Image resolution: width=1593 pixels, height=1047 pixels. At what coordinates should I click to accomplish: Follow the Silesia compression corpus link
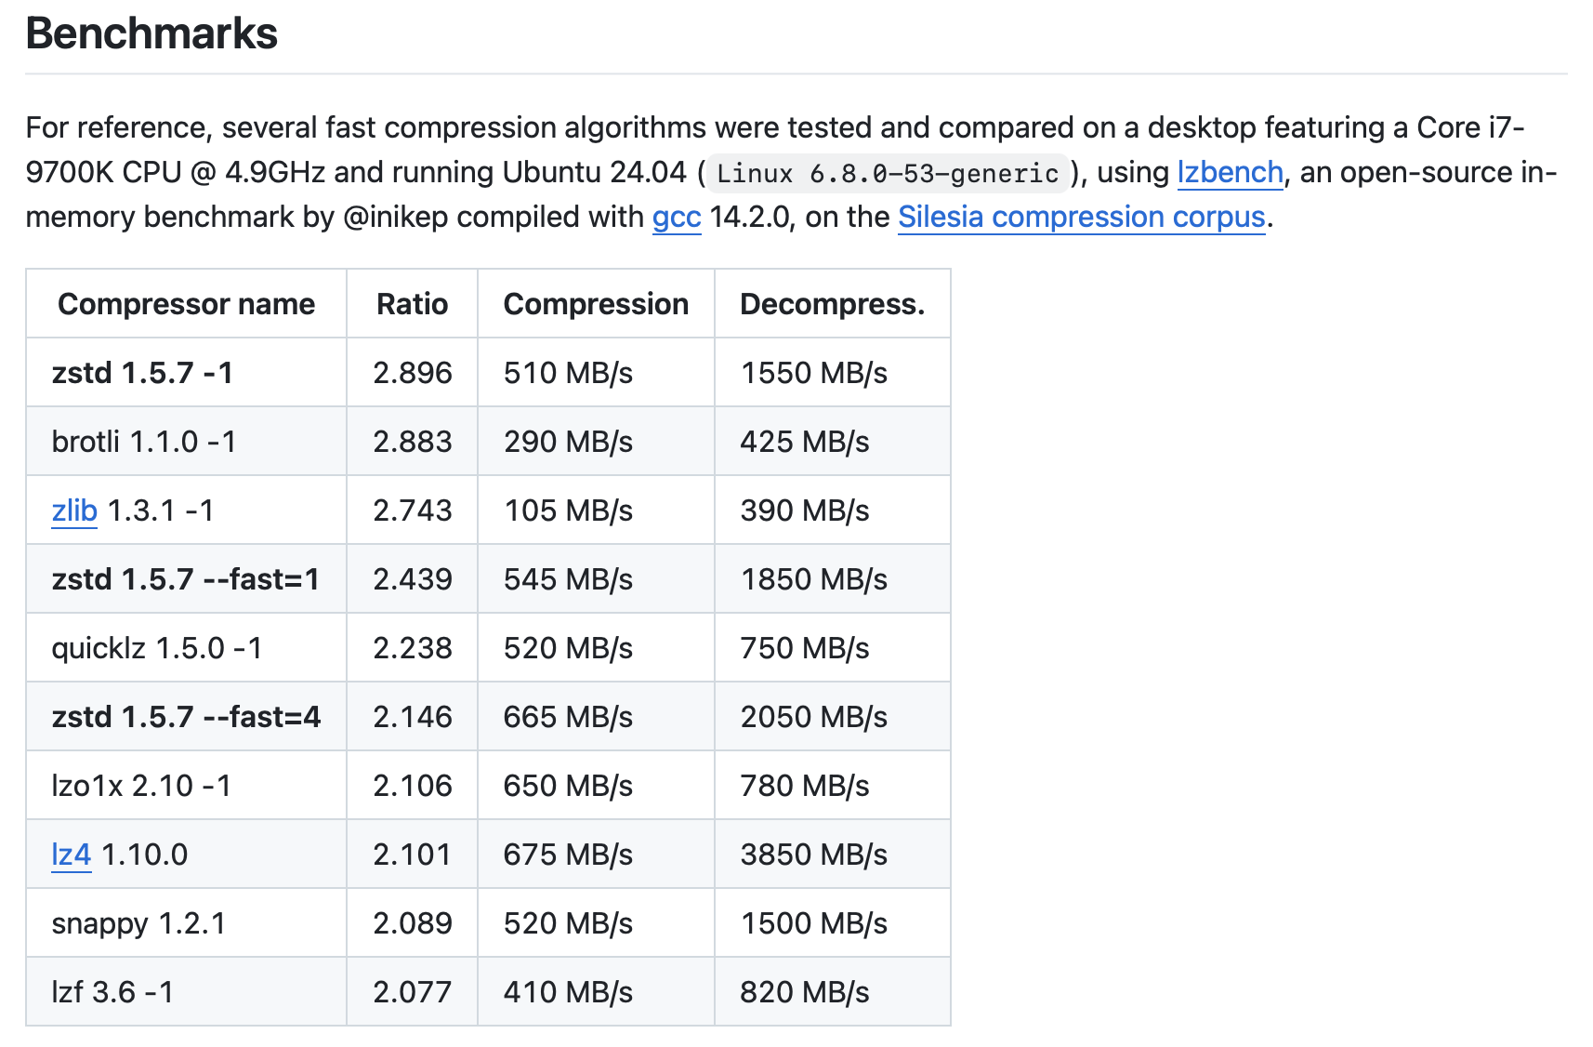click(1082, 218)
